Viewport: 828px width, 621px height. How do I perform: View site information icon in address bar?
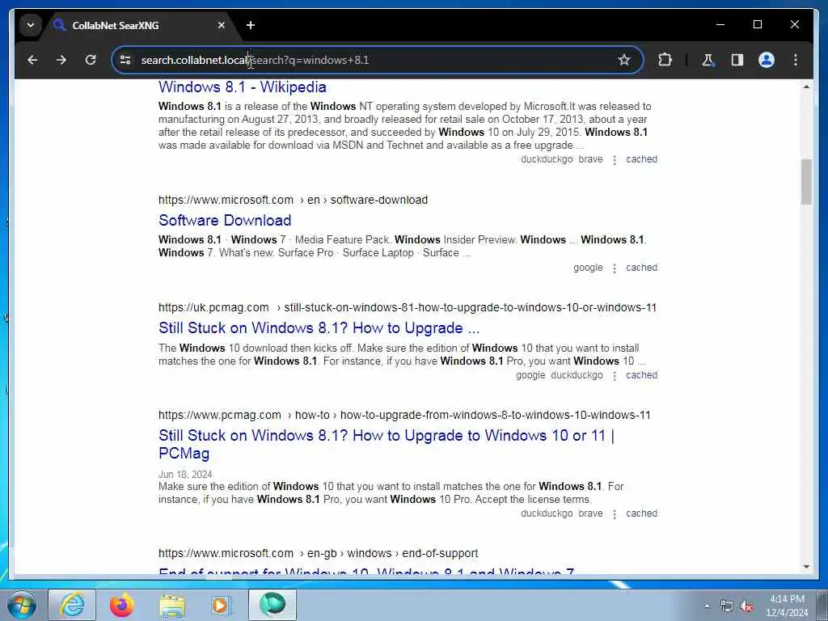(125, 60)
